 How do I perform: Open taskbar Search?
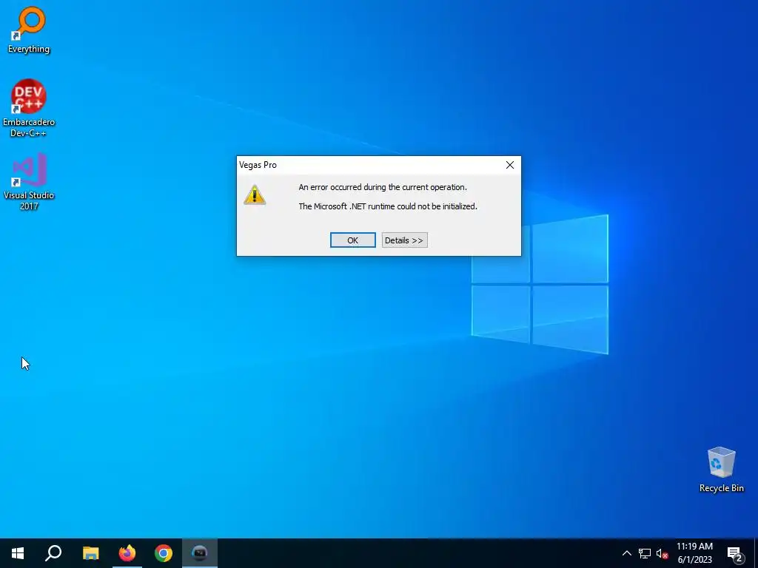[53, 553]
